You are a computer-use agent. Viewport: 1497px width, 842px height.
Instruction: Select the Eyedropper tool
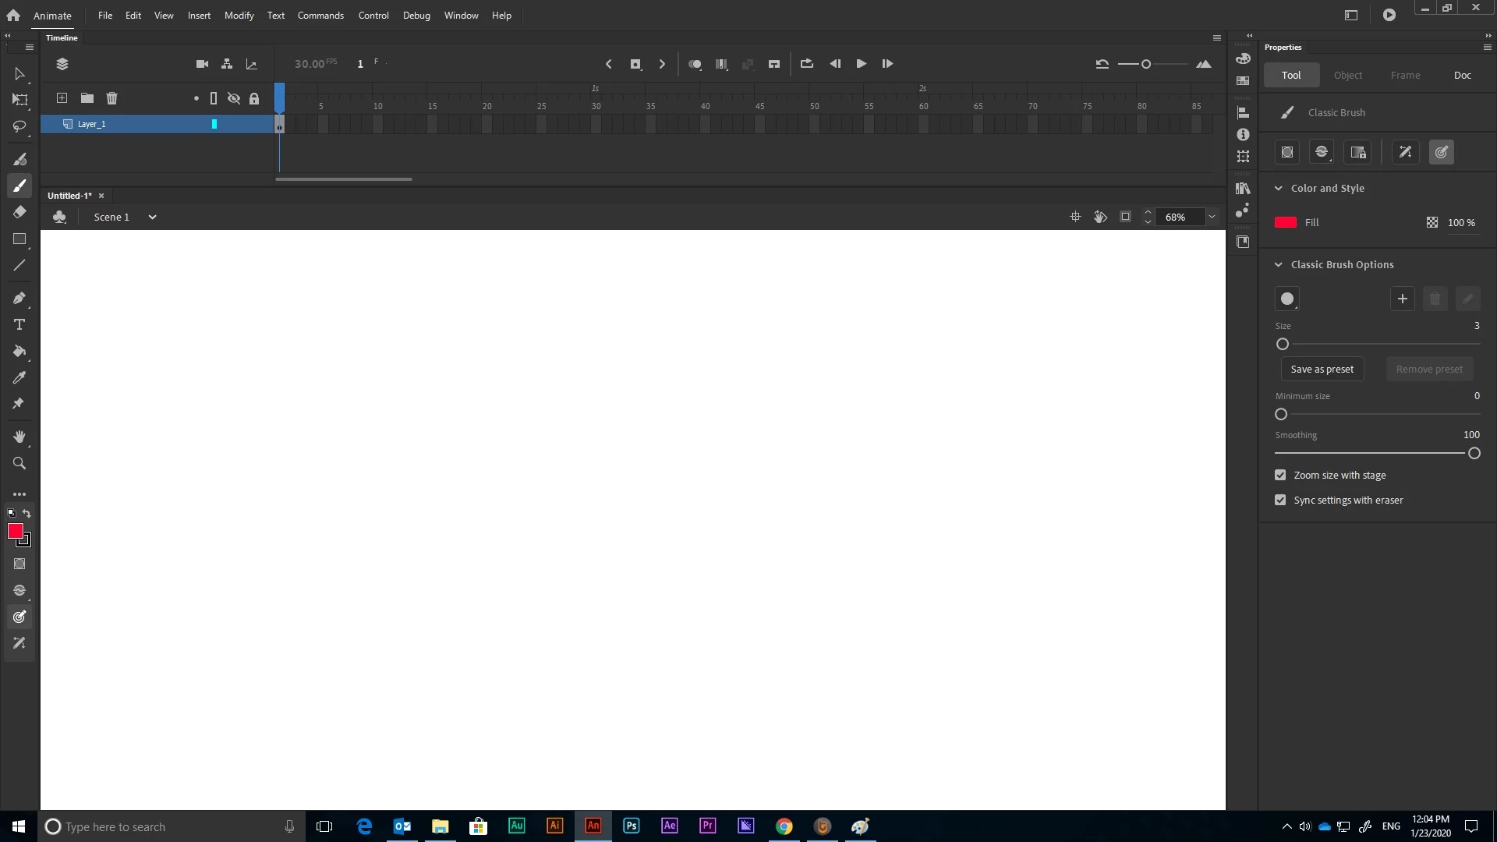(19, 377)
